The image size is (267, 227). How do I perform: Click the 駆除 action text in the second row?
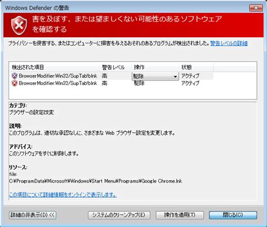139,83
